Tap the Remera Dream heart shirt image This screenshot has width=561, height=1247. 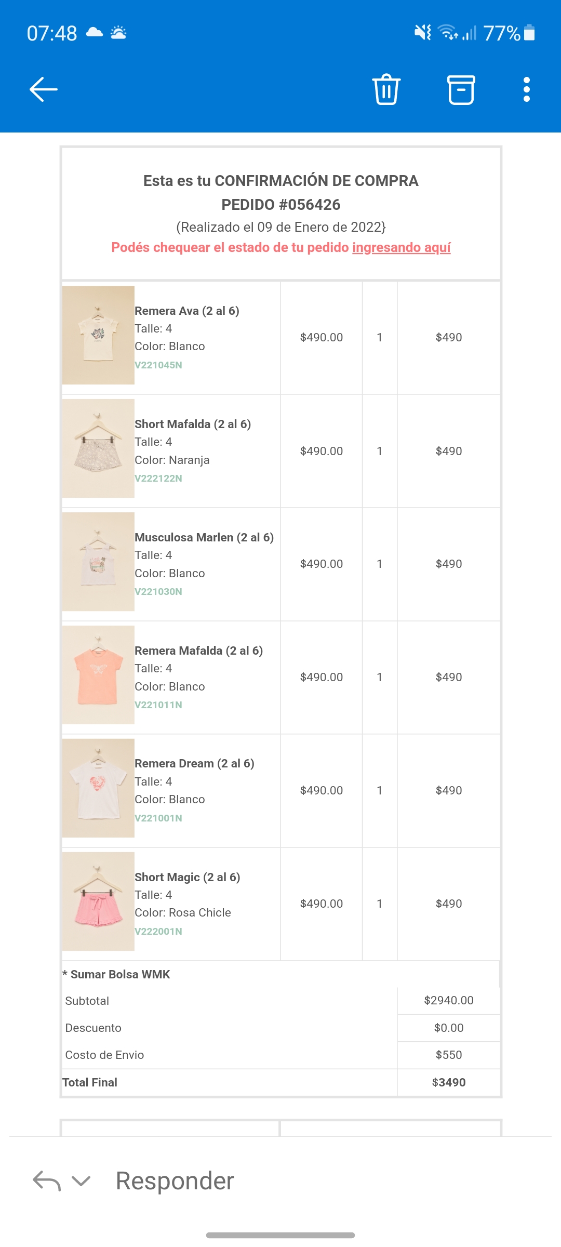pyautogui.click(x=98, y=788)
